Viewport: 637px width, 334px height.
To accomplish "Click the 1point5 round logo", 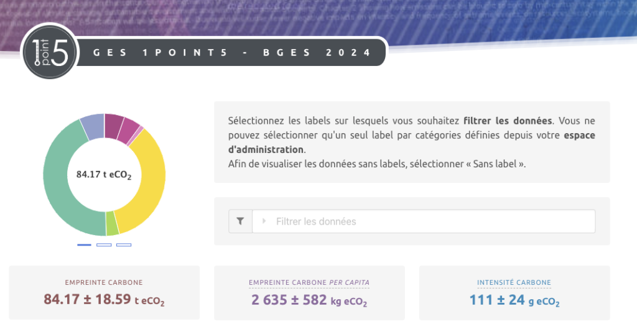I will (50, 52).
